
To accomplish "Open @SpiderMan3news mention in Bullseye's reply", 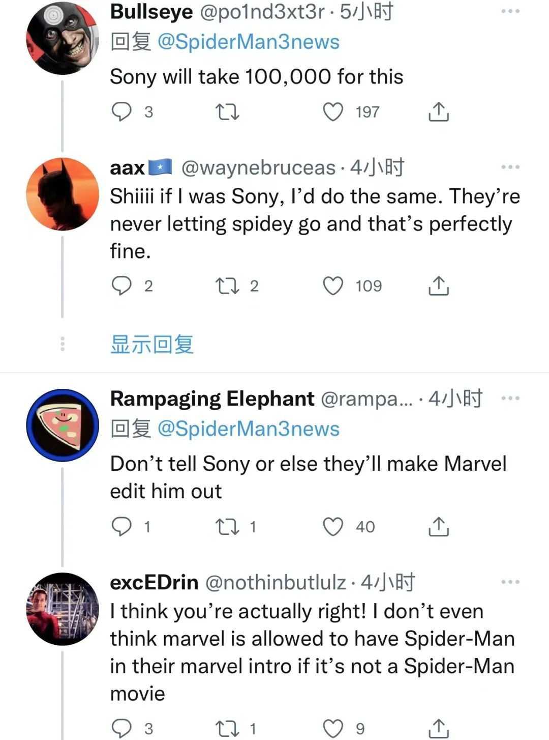I will pos(249,42).
